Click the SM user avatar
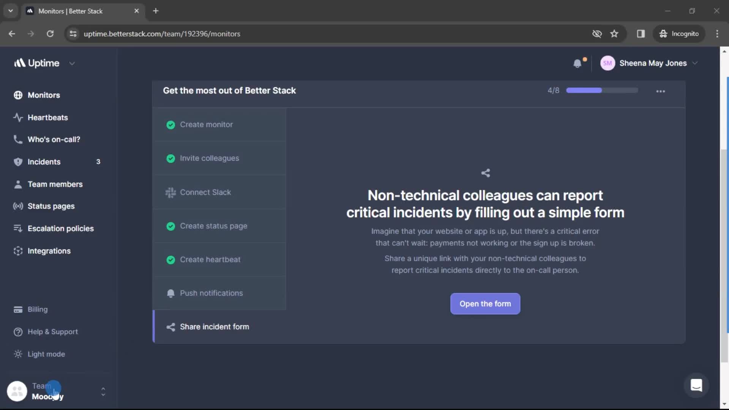This screenshot has width=729, height=410. (x=607, y=63)
